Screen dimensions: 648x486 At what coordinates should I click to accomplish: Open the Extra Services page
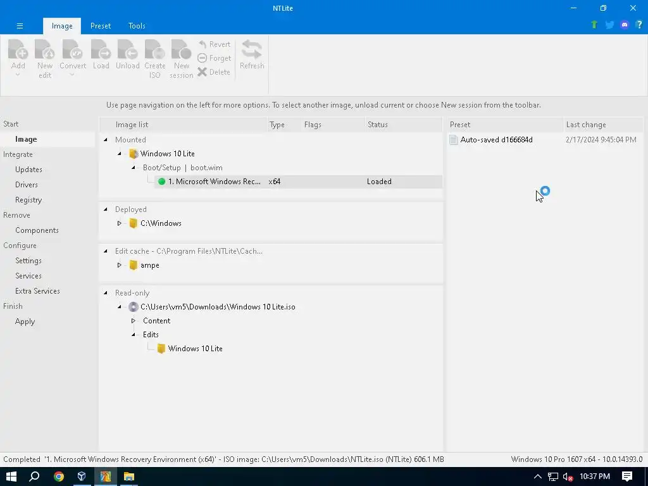tap(37, 291)
